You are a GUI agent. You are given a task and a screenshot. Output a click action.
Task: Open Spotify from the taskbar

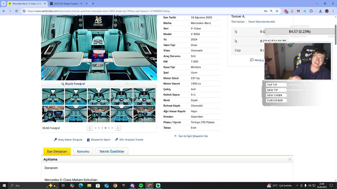(x=141, y=186)
